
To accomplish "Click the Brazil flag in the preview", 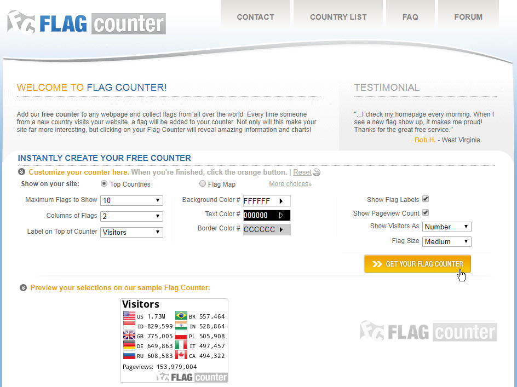I will coord(181,315).
